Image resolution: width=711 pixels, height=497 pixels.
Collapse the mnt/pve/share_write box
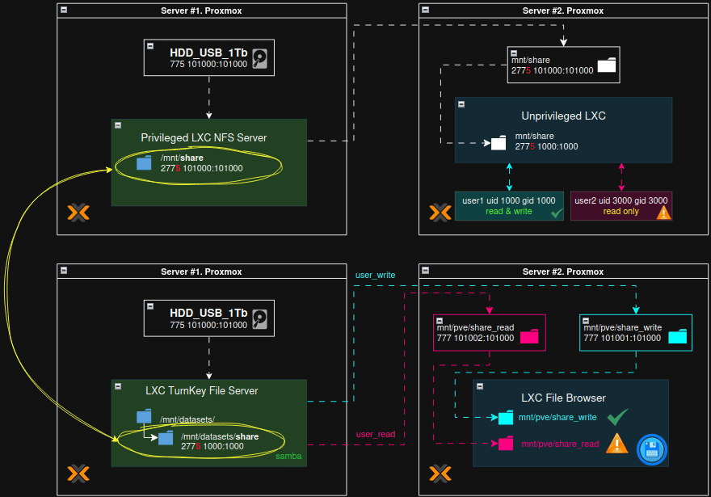[x=586, y=320]
